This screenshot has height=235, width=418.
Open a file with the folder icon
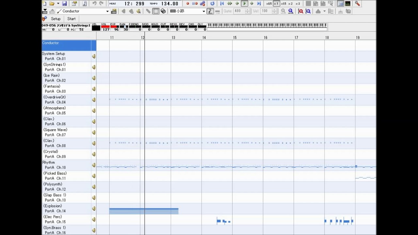52,4
